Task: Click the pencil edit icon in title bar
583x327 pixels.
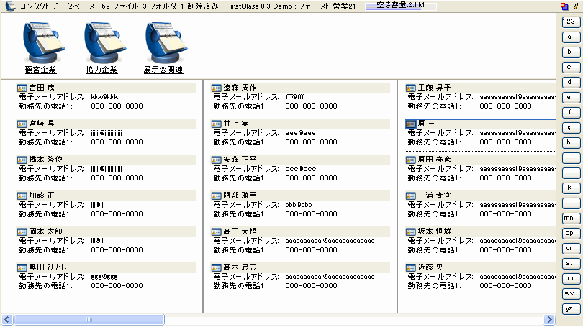Action: point(576,6)
